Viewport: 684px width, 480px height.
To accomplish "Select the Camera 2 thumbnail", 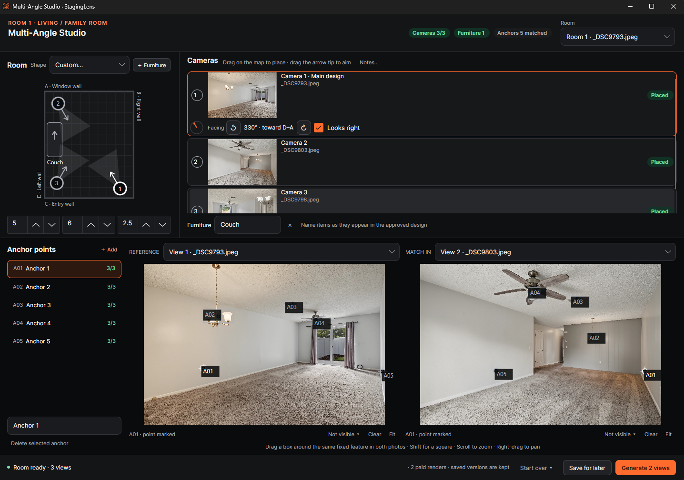I will (242, 162).
